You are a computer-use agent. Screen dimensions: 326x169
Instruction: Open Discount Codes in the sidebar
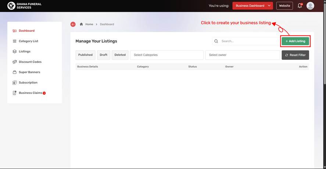tap(30, 62)
